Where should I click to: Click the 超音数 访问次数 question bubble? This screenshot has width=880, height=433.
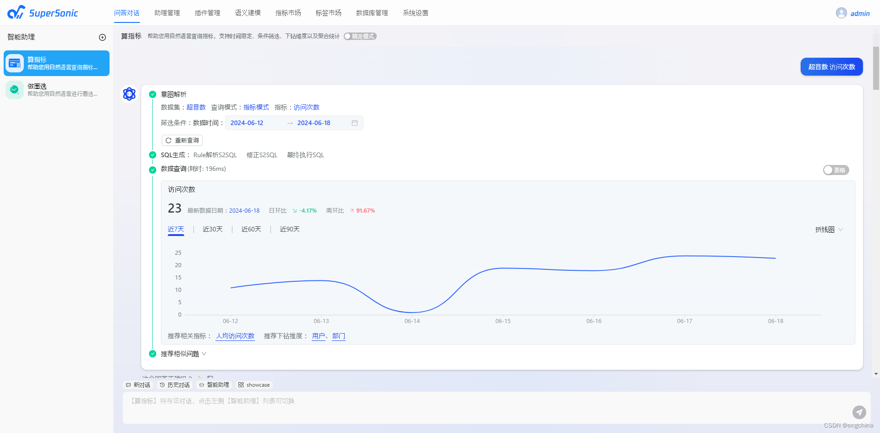point(832,67)
